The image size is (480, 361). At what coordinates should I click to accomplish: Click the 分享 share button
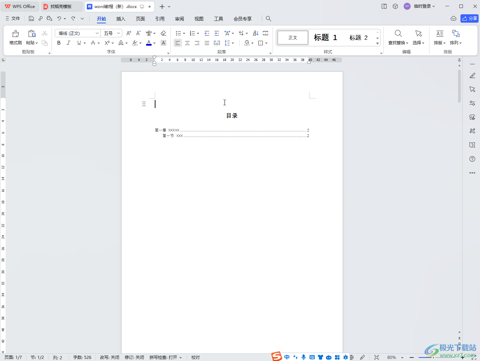pos(470,18)
